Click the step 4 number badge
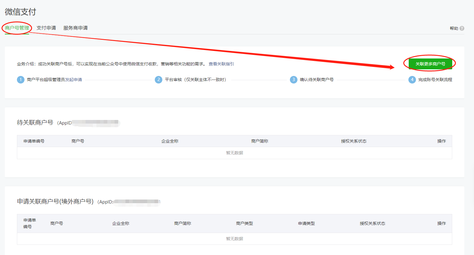The image size is (474, 255). (412, 80)
